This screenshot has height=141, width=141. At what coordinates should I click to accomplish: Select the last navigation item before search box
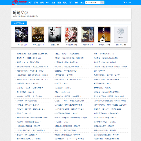point(82,2)
